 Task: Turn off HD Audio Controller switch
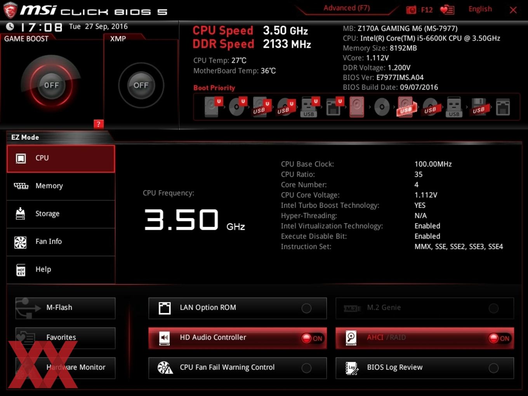pyautogui.click(x=313, y=338)
